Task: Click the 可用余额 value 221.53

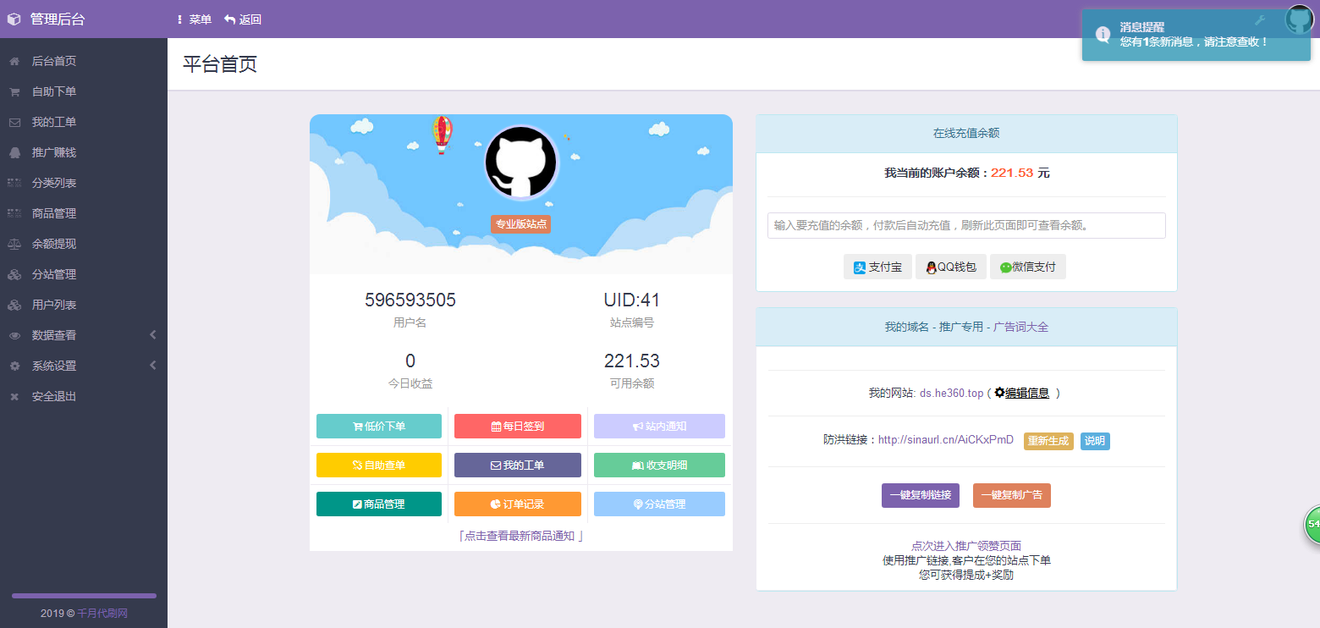Action: click(x=632, y=361)
